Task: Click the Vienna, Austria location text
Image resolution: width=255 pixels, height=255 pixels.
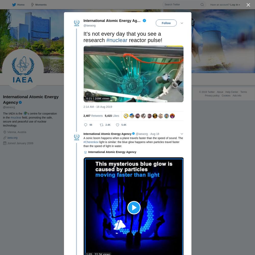Action: [x=17, y=132]
